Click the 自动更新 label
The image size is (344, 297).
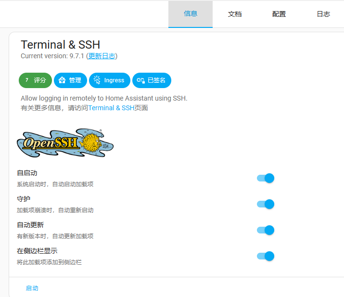tap(30, 225)
